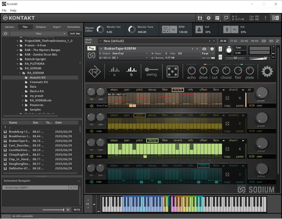This screenshot has height=219, width=282.
Task: Mute SnareTop lane speaker icon
Action: point(92,106)
